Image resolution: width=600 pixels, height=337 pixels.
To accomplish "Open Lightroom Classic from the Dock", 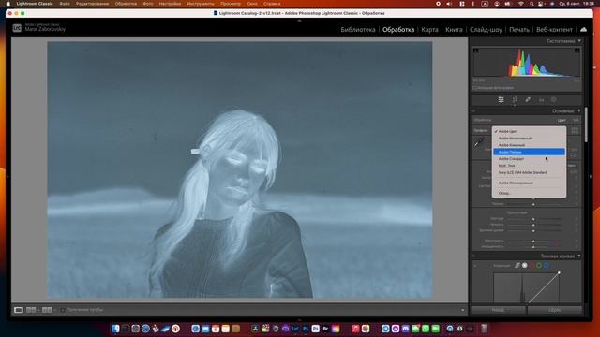I will (295, 329).
